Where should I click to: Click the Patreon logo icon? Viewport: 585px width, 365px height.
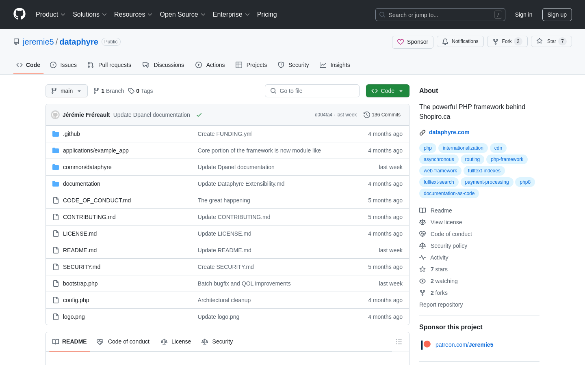[x=426, y=345]
